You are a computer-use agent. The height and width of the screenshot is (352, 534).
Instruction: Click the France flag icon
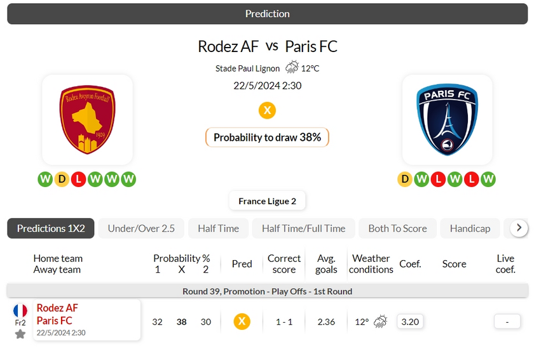coord(20,311)
